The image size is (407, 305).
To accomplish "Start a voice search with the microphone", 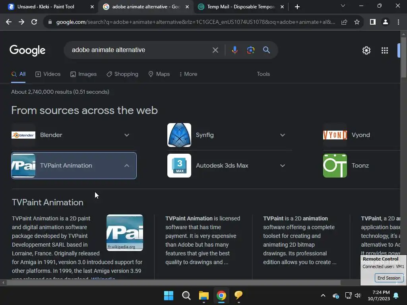I will pyautogui.click(x=235, y=50).
